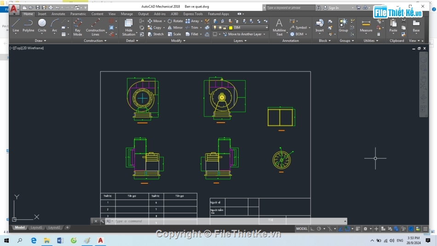
Task: Toggle layer freeze sun icon
Action: pyautogui.click(x=220, y=28)
